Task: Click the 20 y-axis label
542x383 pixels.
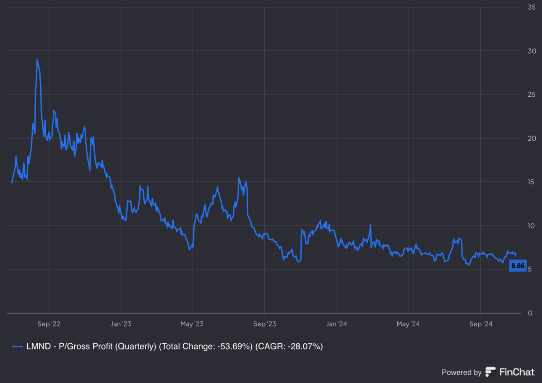Action: [532, 138]
